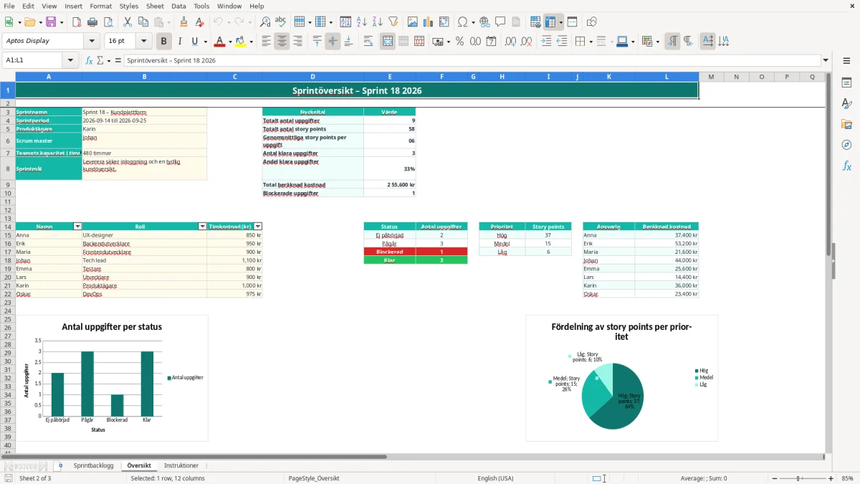
Task: Click the Save document icon
Action: click(x=50, y=22)
